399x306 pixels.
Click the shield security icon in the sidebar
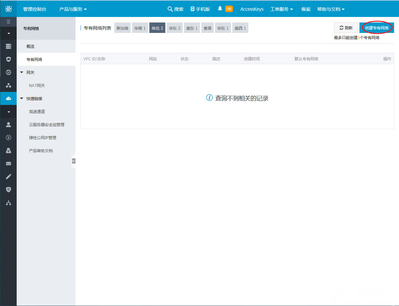(x=8, y=59)
